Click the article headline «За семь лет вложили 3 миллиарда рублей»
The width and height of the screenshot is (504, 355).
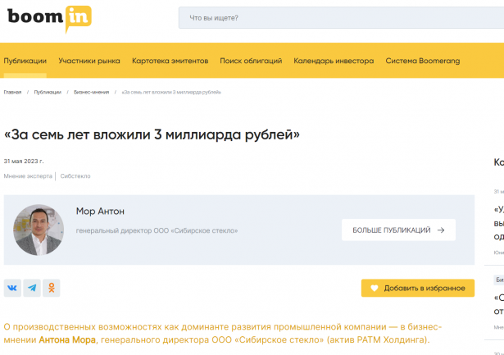click(152, 134)
